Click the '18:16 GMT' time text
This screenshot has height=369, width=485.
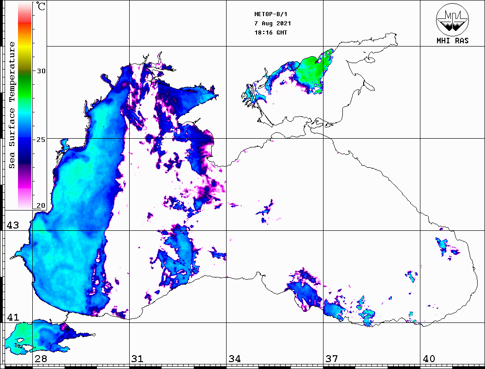tap(270, 33)
